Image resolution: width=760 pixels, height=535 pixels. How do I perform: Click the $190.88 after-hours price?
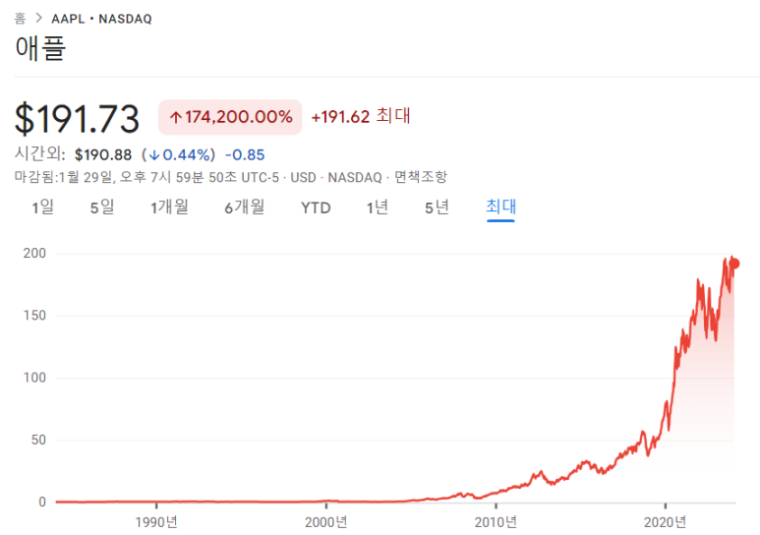click(103, 154)
